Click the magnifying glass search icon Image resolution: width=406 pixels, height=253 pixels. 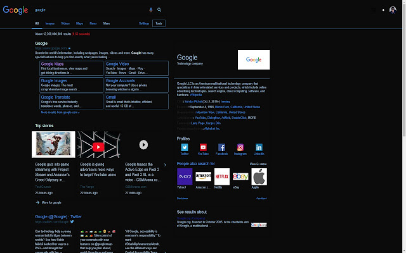point(159,10)
